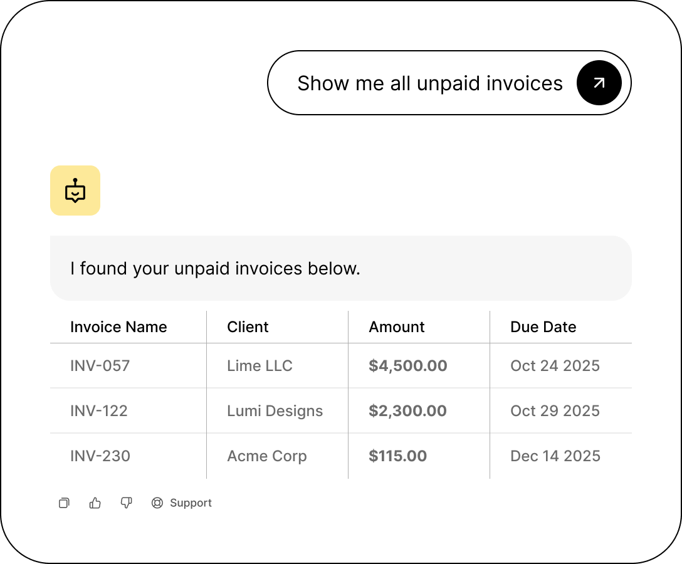Click the Due Date column header
The height and width of the screenshot is (564, 682).
point(543,327)
